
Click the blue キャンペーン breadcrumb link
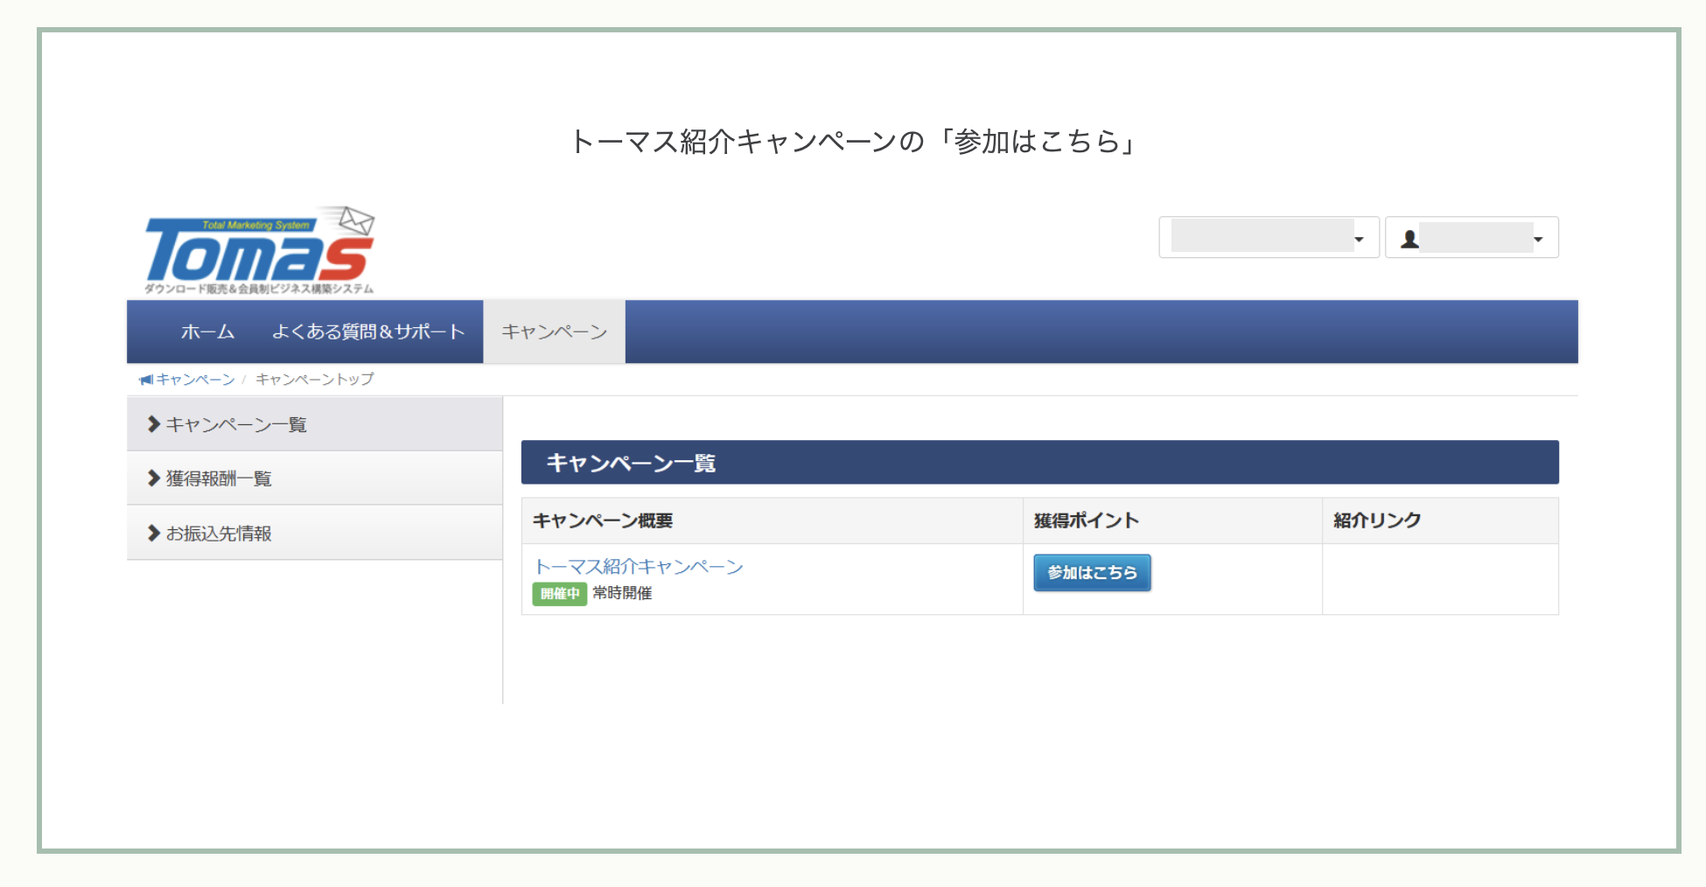(x=195, y=380)
